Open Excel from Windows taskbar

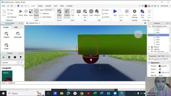click(x=95, y=93)
